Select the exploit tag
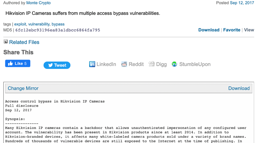The height and width of the screenshot is (143, 260). 20,24
